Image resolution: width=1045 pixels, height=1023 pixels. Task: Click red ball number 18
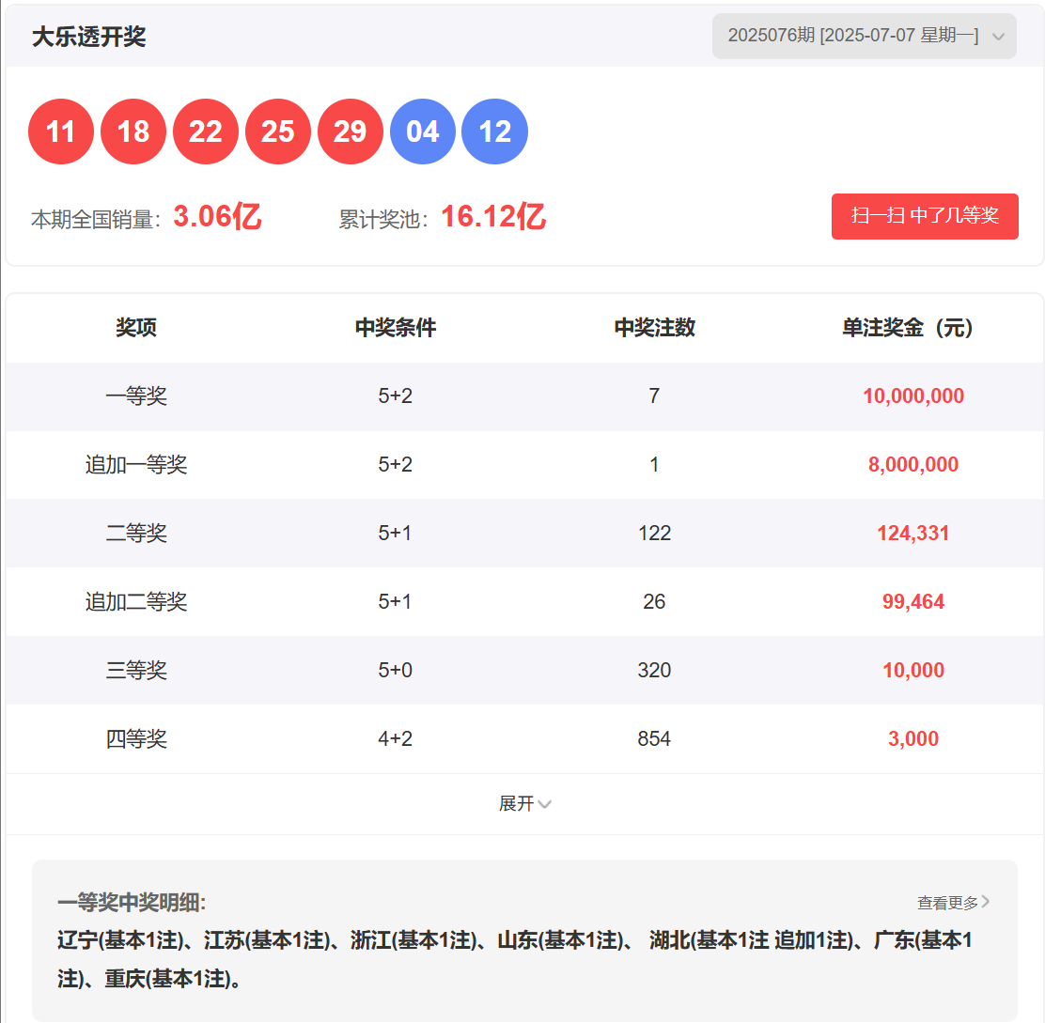click(x=133, y=132)
